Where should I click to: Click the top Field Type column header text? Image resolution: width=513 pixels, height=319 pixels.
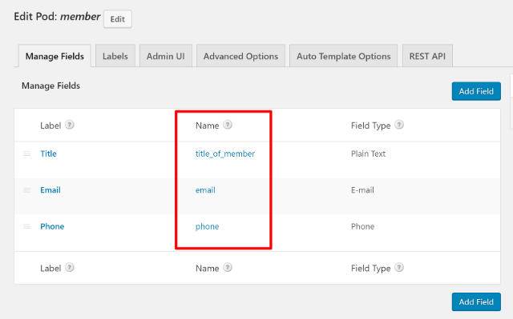coord(370,126)
